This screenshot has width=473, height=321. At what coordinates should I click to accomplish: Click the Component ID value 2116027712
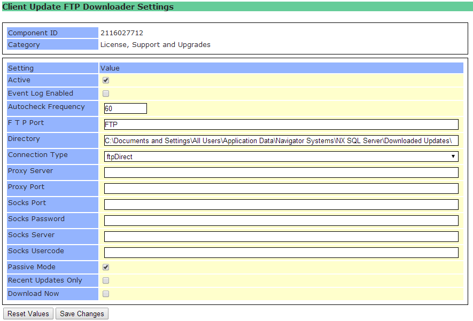[122, 33]
